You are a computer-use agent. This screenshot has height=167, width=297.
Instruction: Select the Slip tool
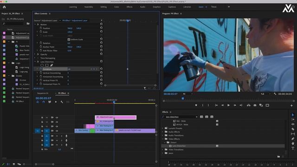click(x=293, y=134)
